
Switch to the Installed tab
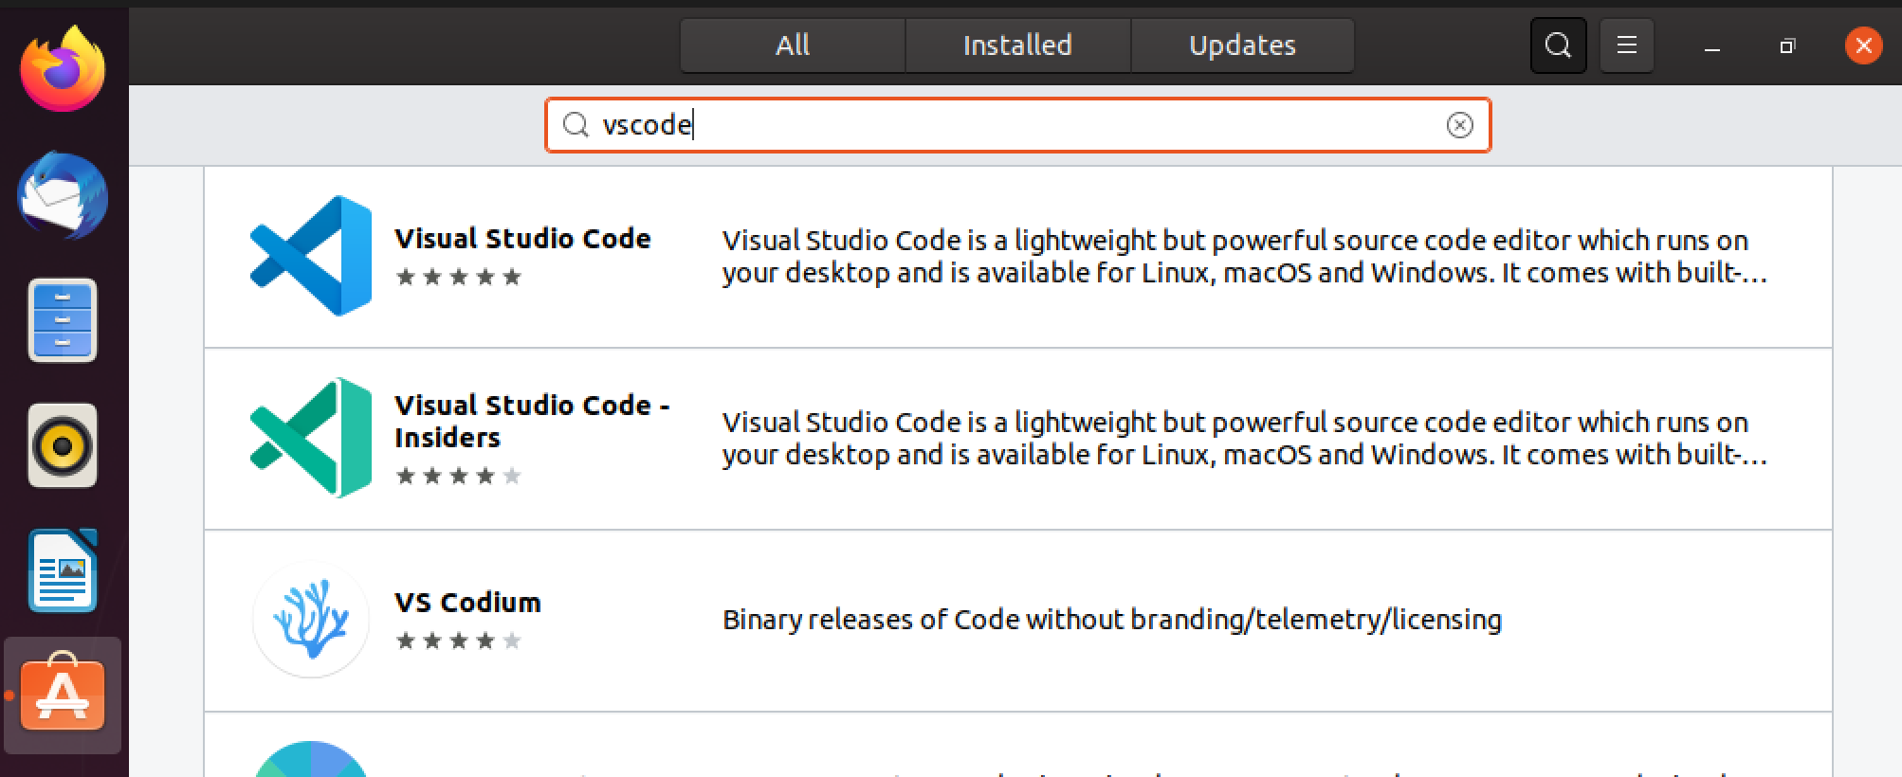[1017, 45]
